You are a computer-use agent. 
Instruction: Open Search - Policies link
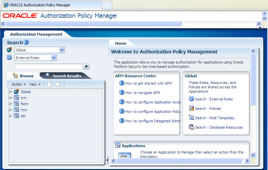208,108
